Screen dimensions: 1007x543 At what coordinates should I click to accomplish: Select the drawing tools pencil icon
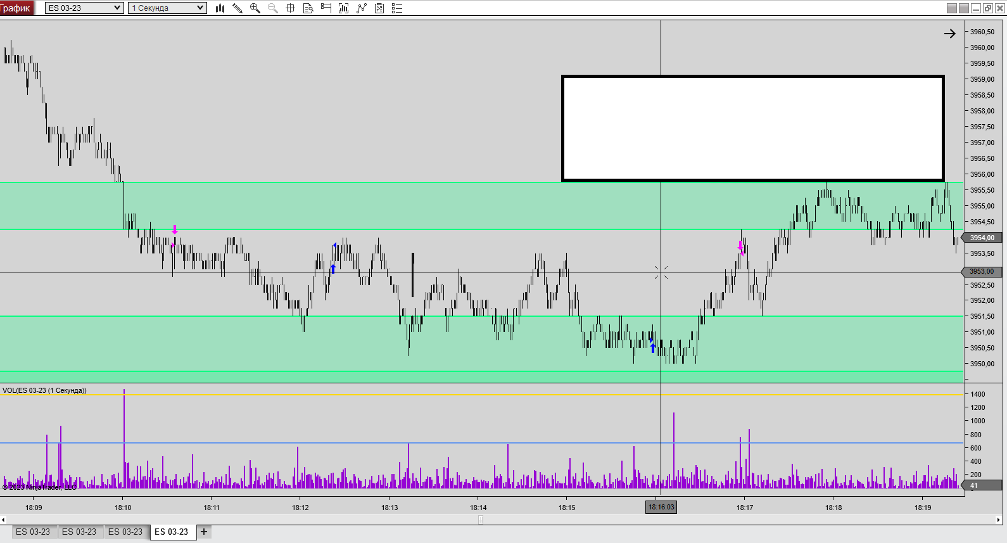point(237,8)
